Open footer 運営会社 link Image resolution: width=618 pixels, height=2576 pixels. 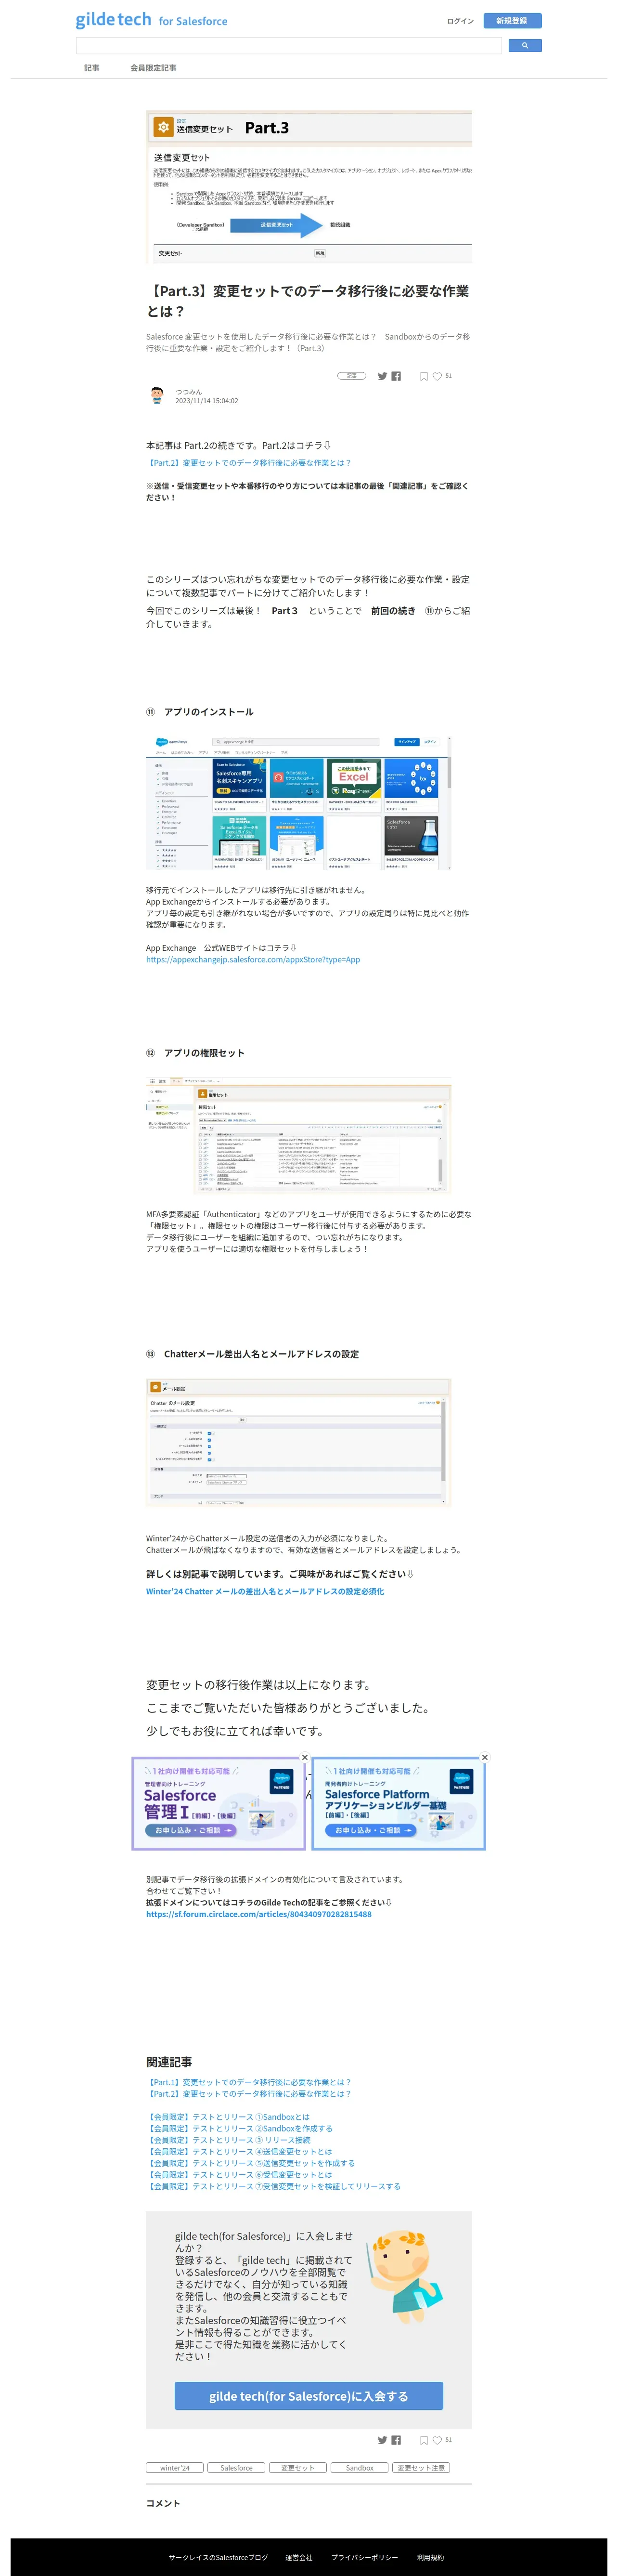299,2557
